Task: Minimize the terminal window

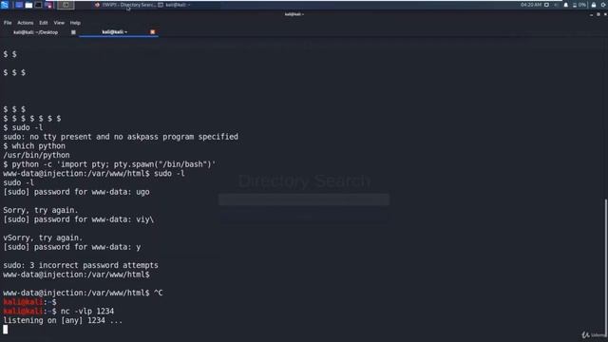Action: click(x=591, y=15)
